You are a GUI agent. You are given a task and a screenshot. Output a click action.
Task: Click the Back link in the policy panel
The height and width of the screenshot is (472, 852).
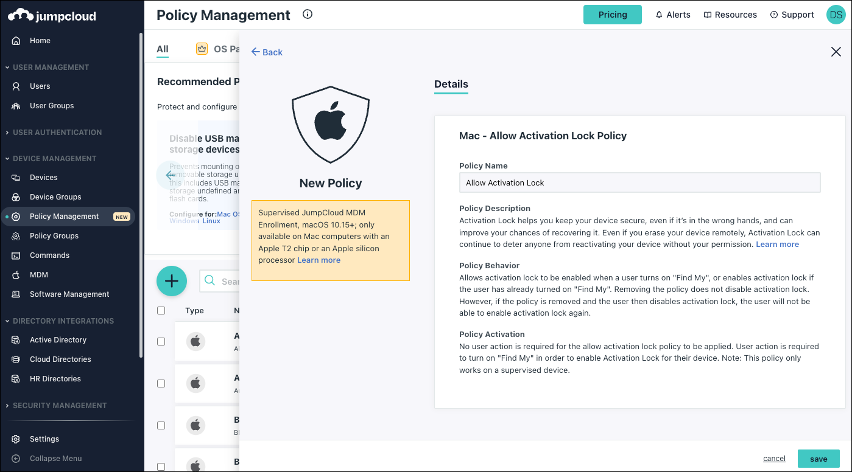(x=266, y=52)
